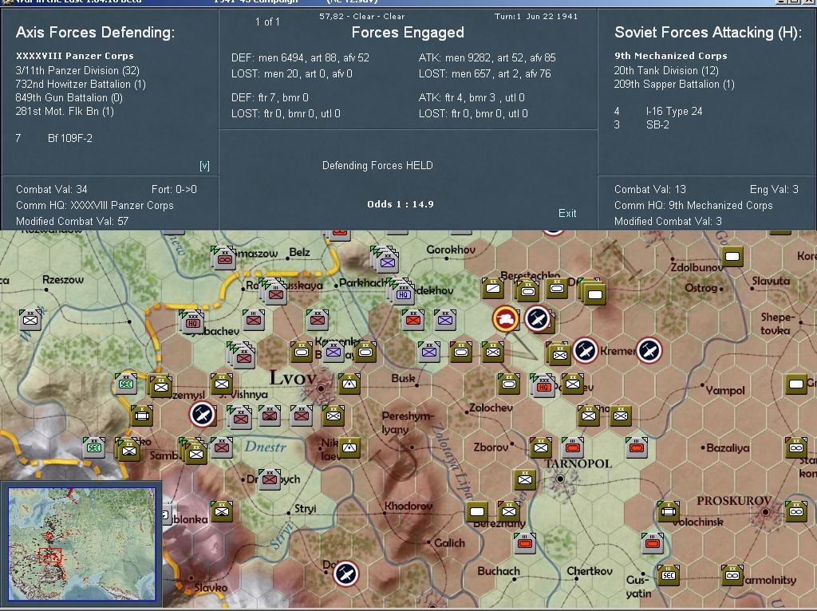Click 'Turn:1 Jun 22 1941' text
817x611 pixels.
536,16
